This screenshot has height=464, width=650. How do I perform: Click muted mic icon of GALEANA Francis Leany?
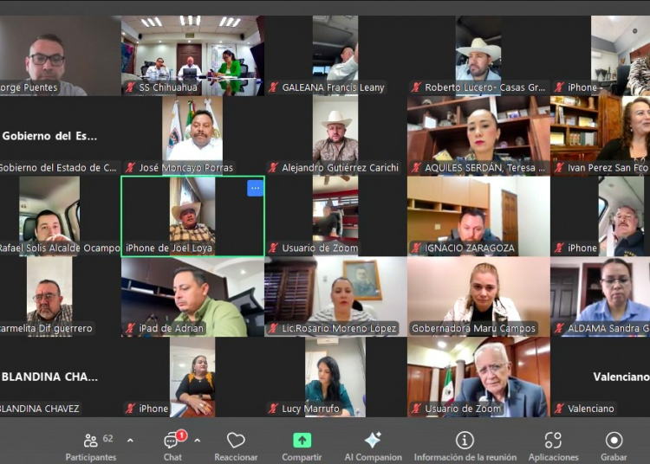[273, 87]
